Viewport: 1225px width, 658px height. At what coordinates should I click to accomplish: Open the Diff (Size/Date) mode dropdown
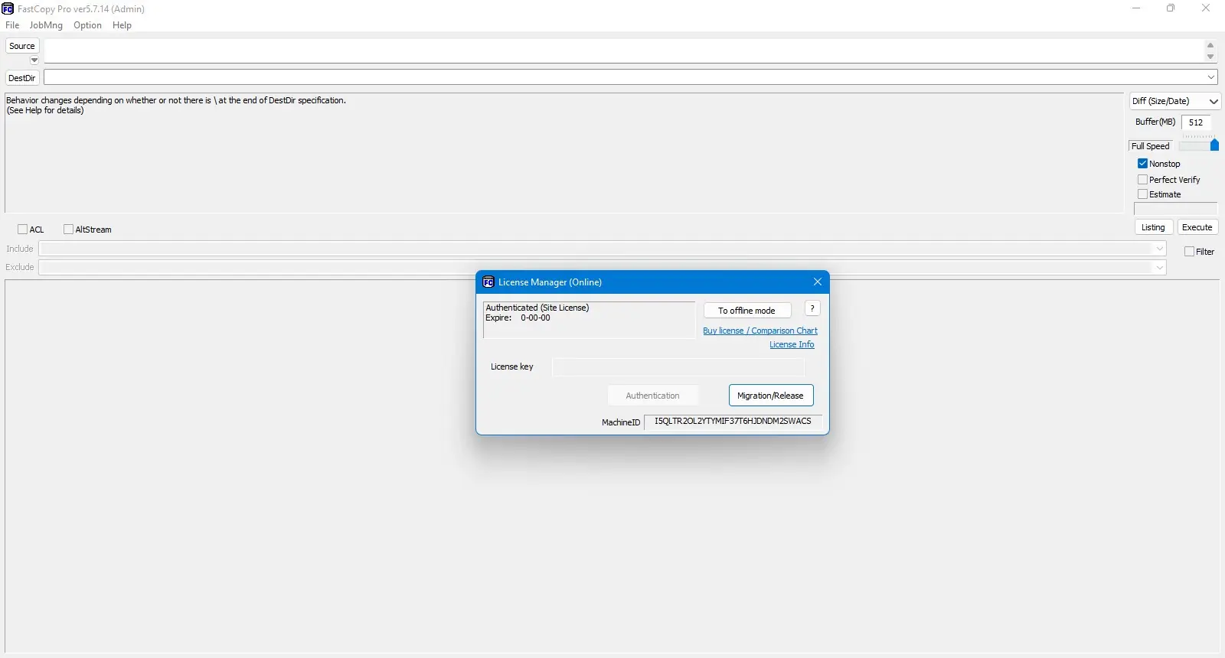pyautogui.click(x=1175, y=101)
